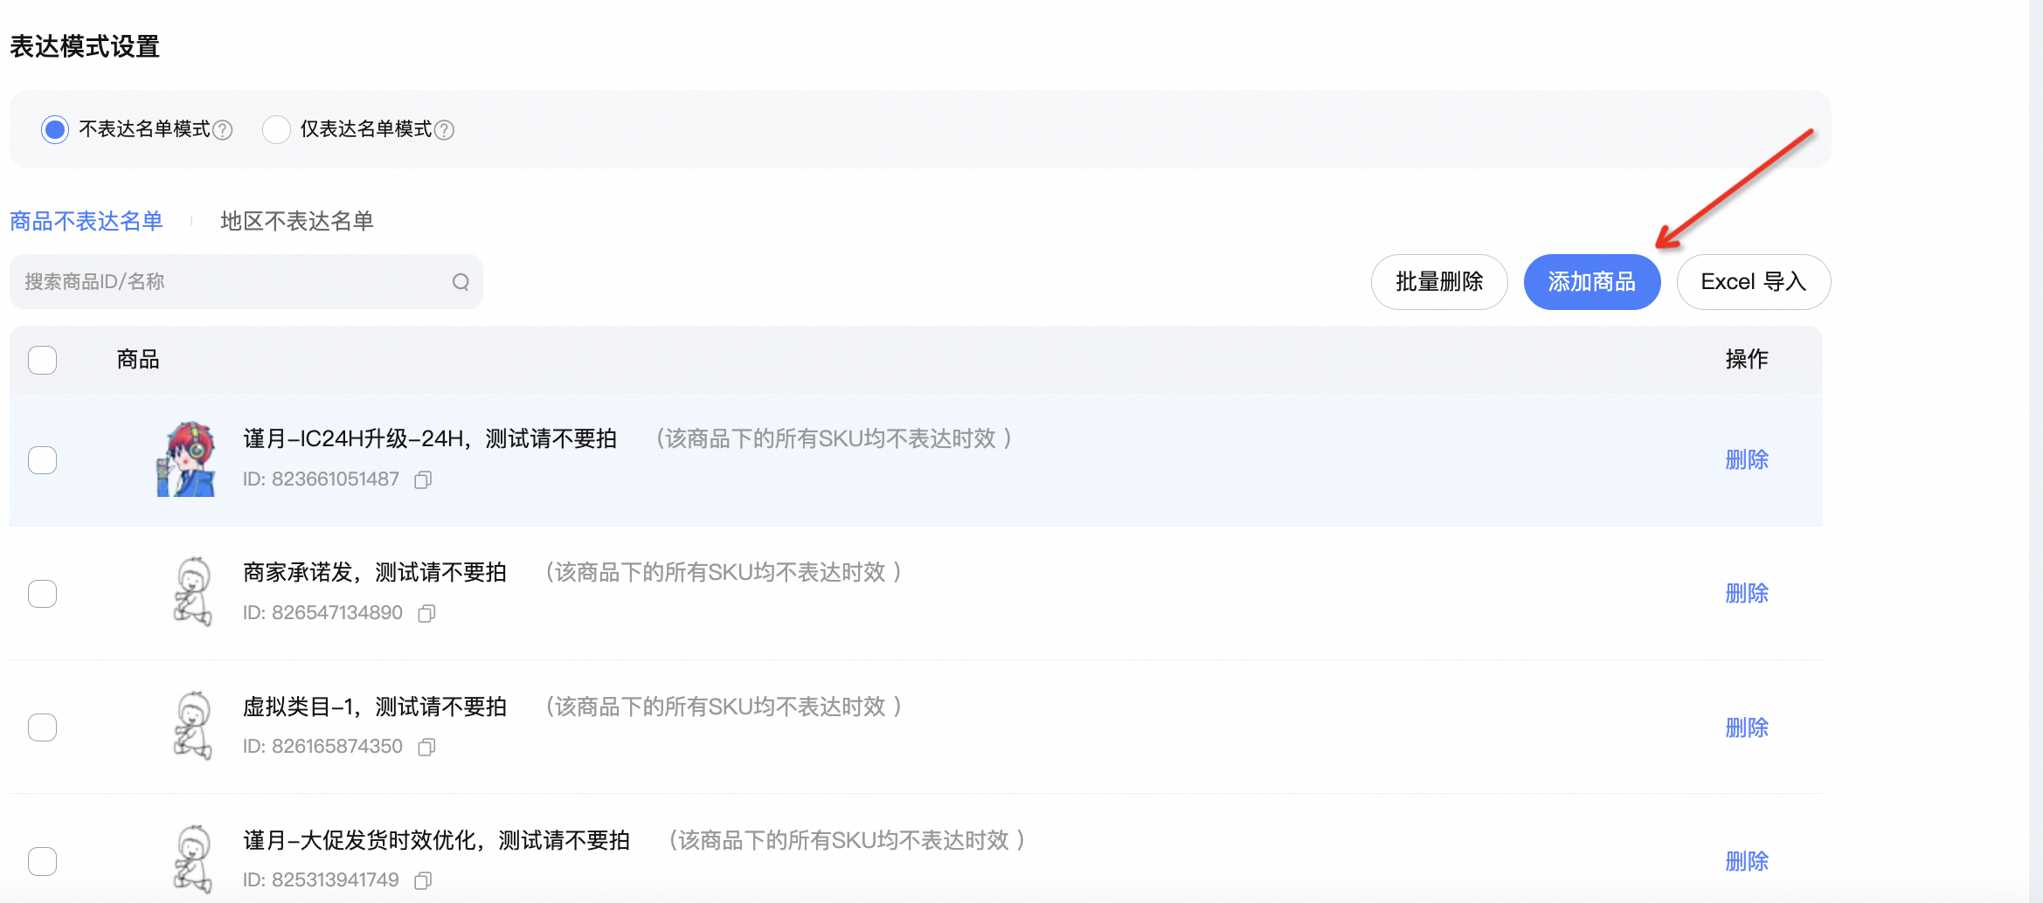
Task: Click product title 谨月-大促发货时效优化,测试请不要拍
Action: coord(437,840)
